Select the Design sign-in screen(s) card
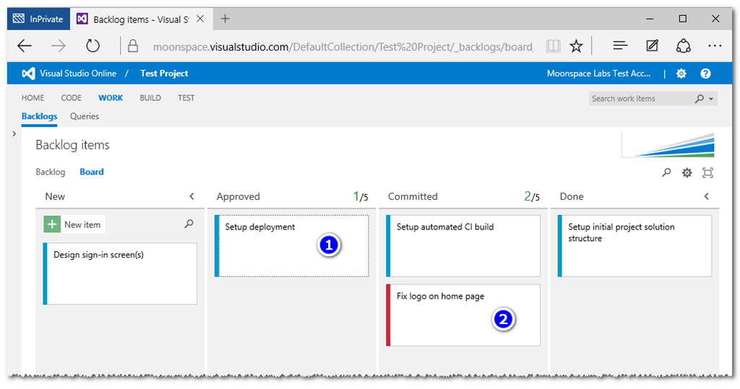Screen dimensions: 740x389 coord(120,274)
